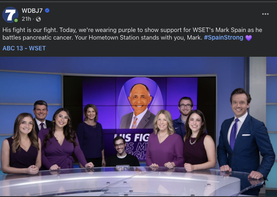Click the blue verified checkmark badge
The width and height of the screenshot is (277, 197).
tap(47, 11)
